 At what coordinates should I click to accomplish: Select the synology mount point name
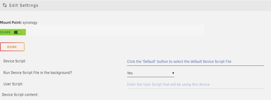pyautogui.click(x=30, y=22)
